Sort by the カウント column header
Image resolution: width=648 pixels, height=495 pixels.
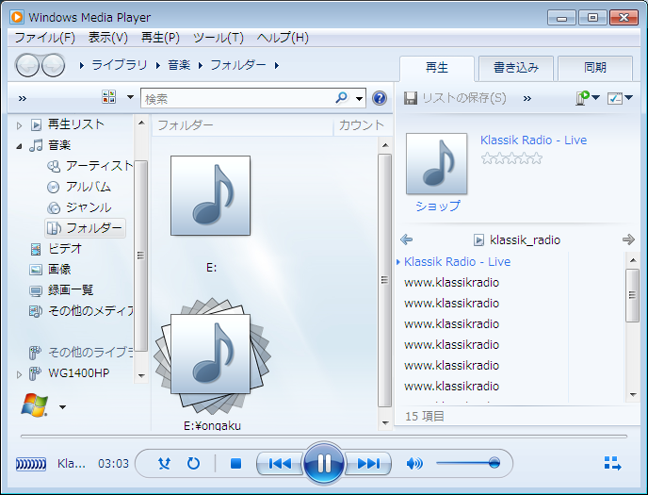point(362,125)
